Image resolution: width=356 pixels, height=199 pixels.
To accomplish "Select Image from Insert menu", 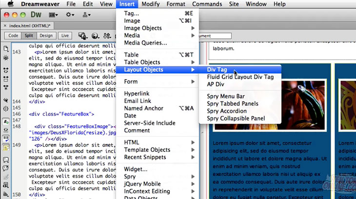I will (158, 21).
